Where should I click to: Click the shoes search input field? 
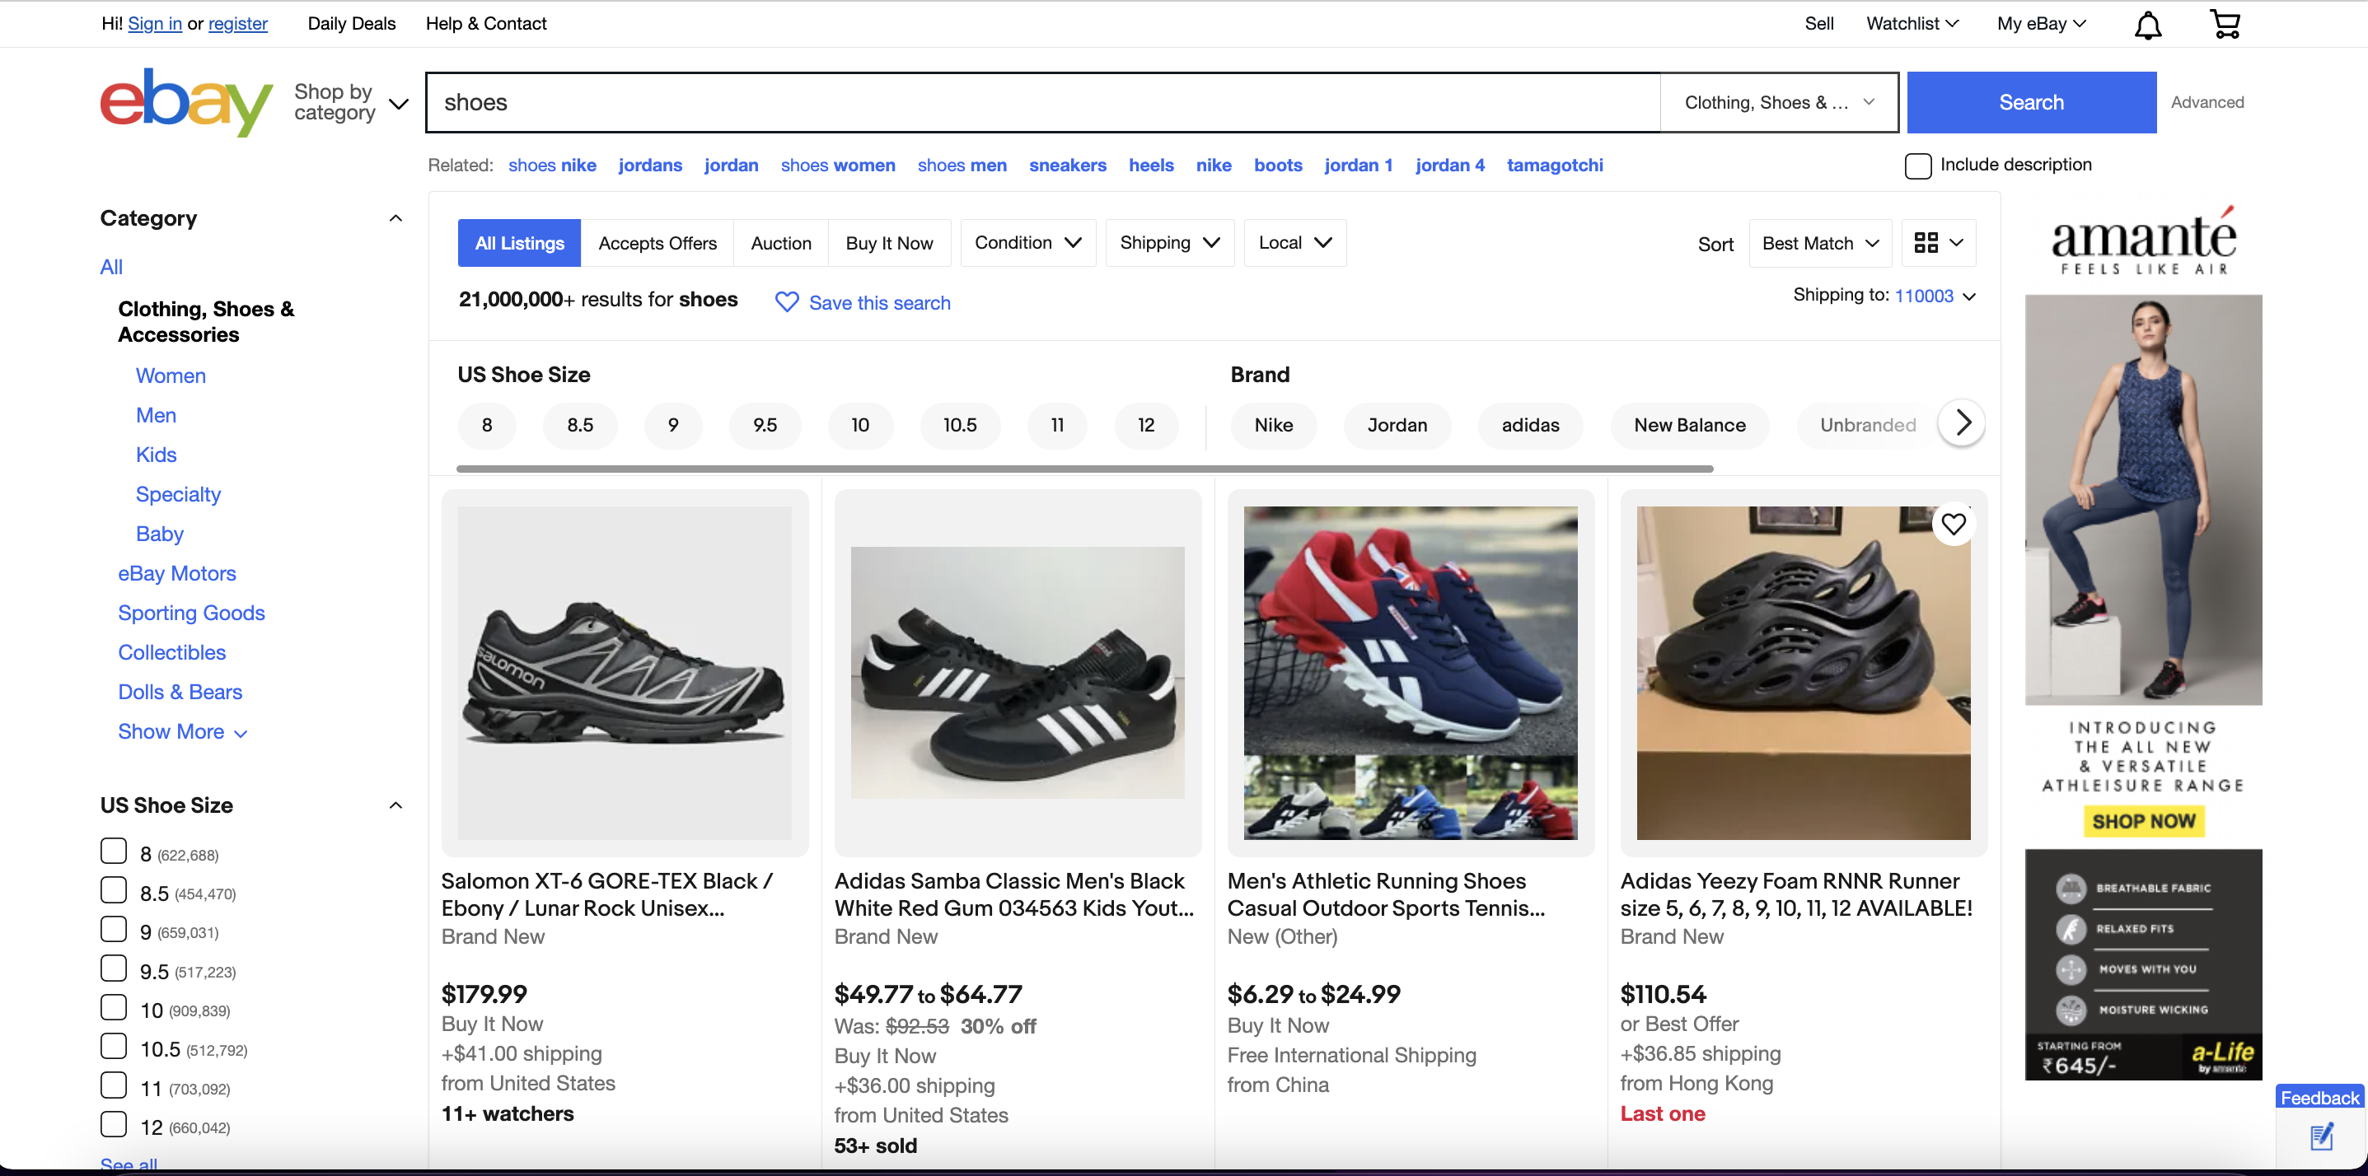pos(1011,102)
